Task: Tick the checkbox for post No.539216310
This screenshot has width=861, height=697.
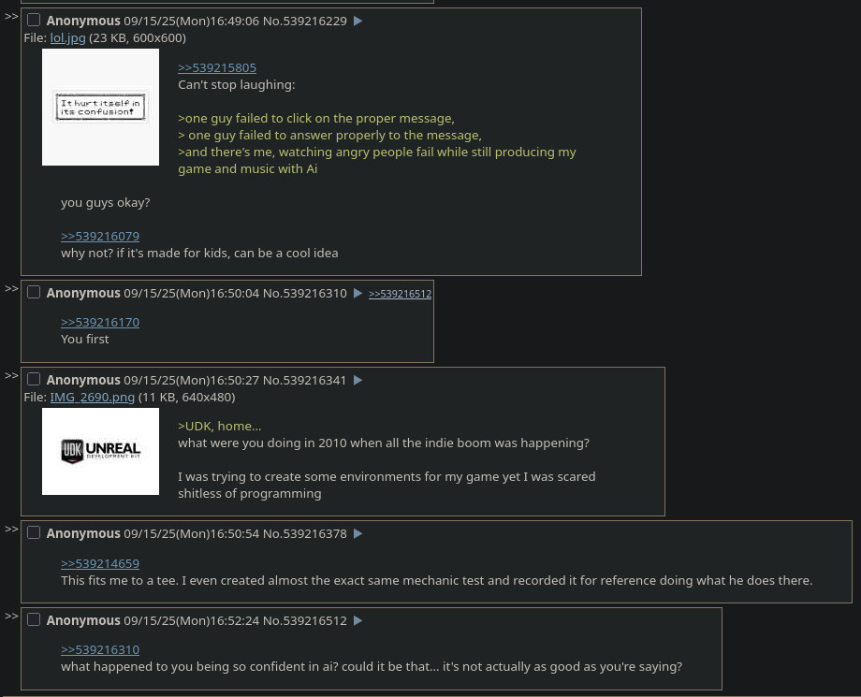Action: pos(34,293)
